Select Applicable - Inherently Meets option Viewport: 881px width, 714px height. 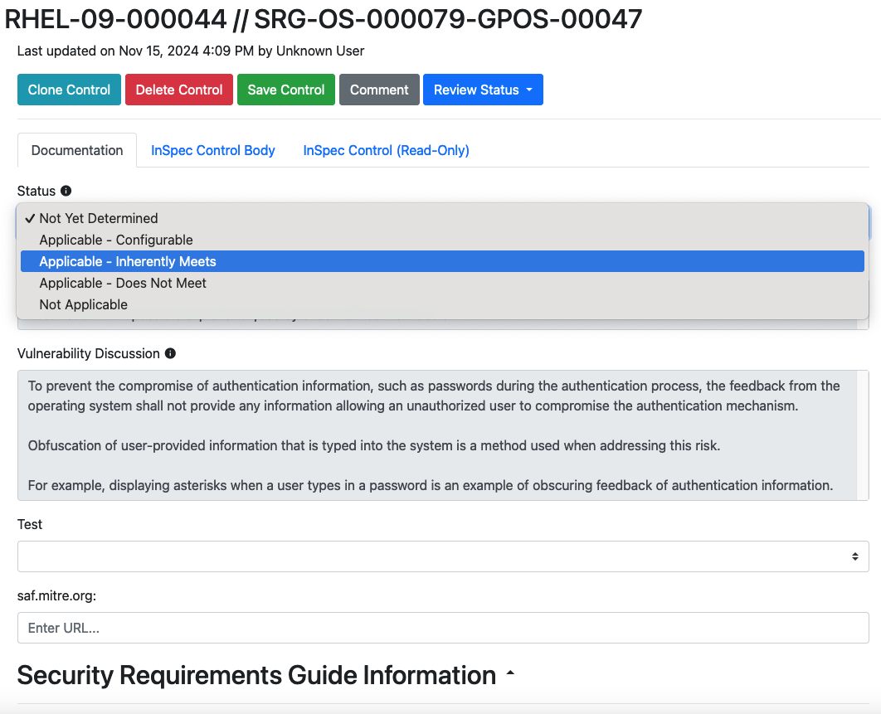coord(128,261)
